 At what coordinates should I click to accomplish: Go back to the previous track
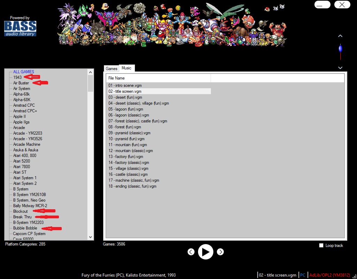click(191, 251)
